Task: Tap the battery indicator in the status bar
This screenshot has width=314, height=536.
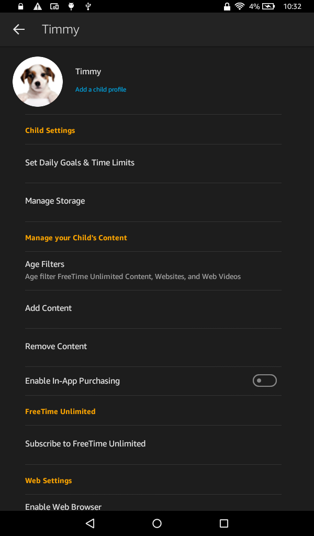Action: pyautogui.click(x=268, y=6)
